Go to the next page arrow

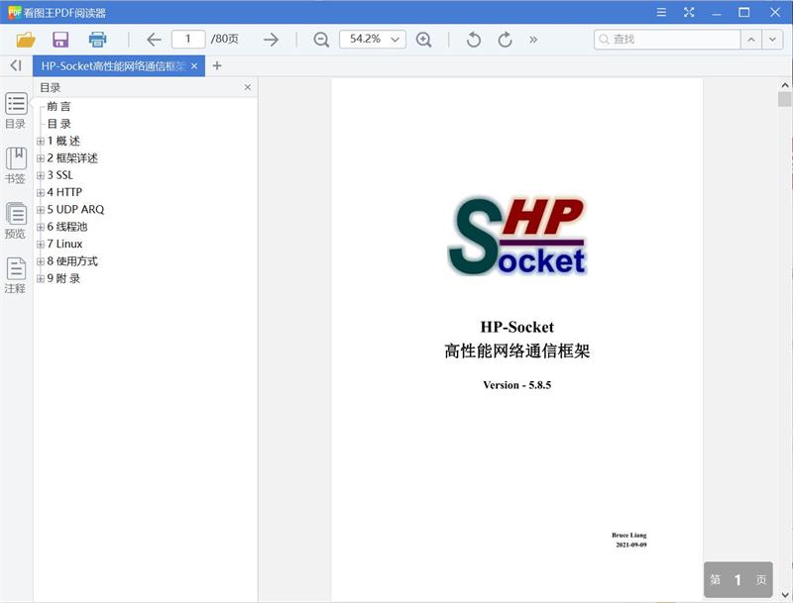pos(271,40)
